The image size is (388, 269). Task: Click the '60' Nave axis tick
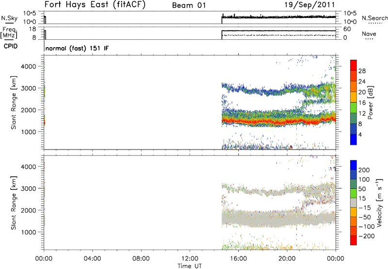point(347,29)
